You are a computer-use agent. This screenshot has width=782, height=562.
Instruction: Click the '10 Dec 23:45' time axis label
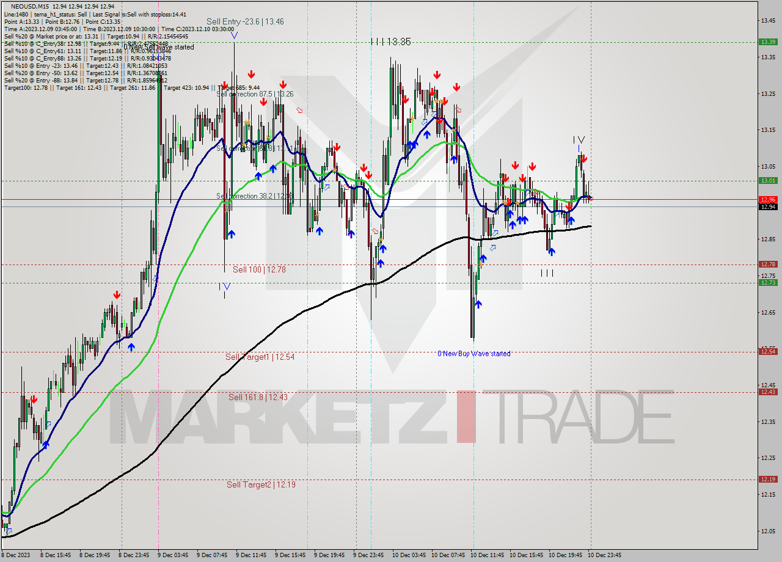[604, 555]
